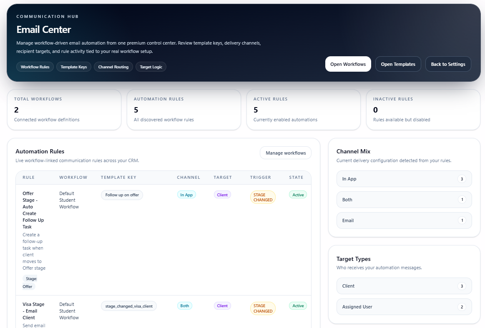
Task: Click the RULE column header
Action: pyautogui.click(x=28, y=178)
